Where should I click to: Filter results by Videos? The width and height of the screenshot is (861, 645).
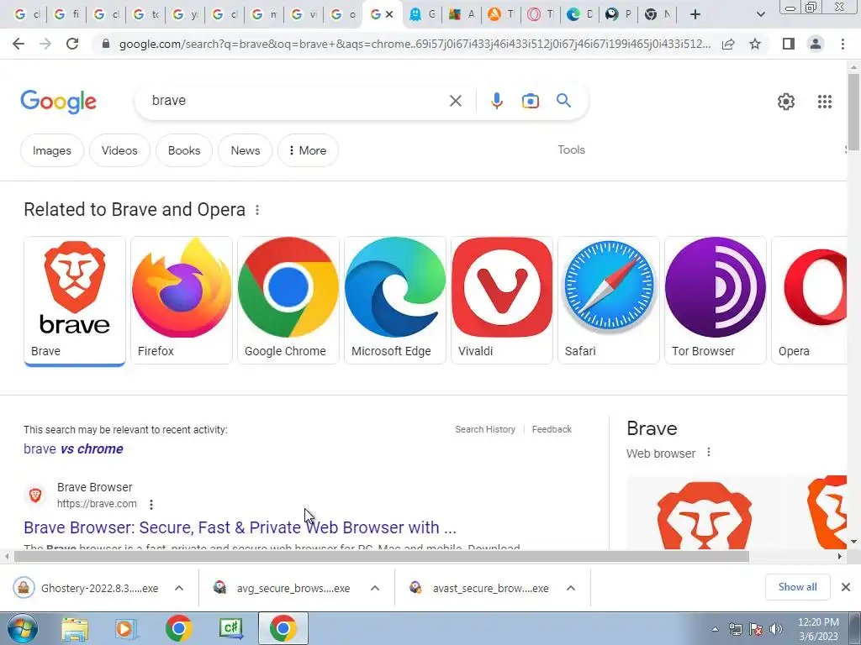119,150
